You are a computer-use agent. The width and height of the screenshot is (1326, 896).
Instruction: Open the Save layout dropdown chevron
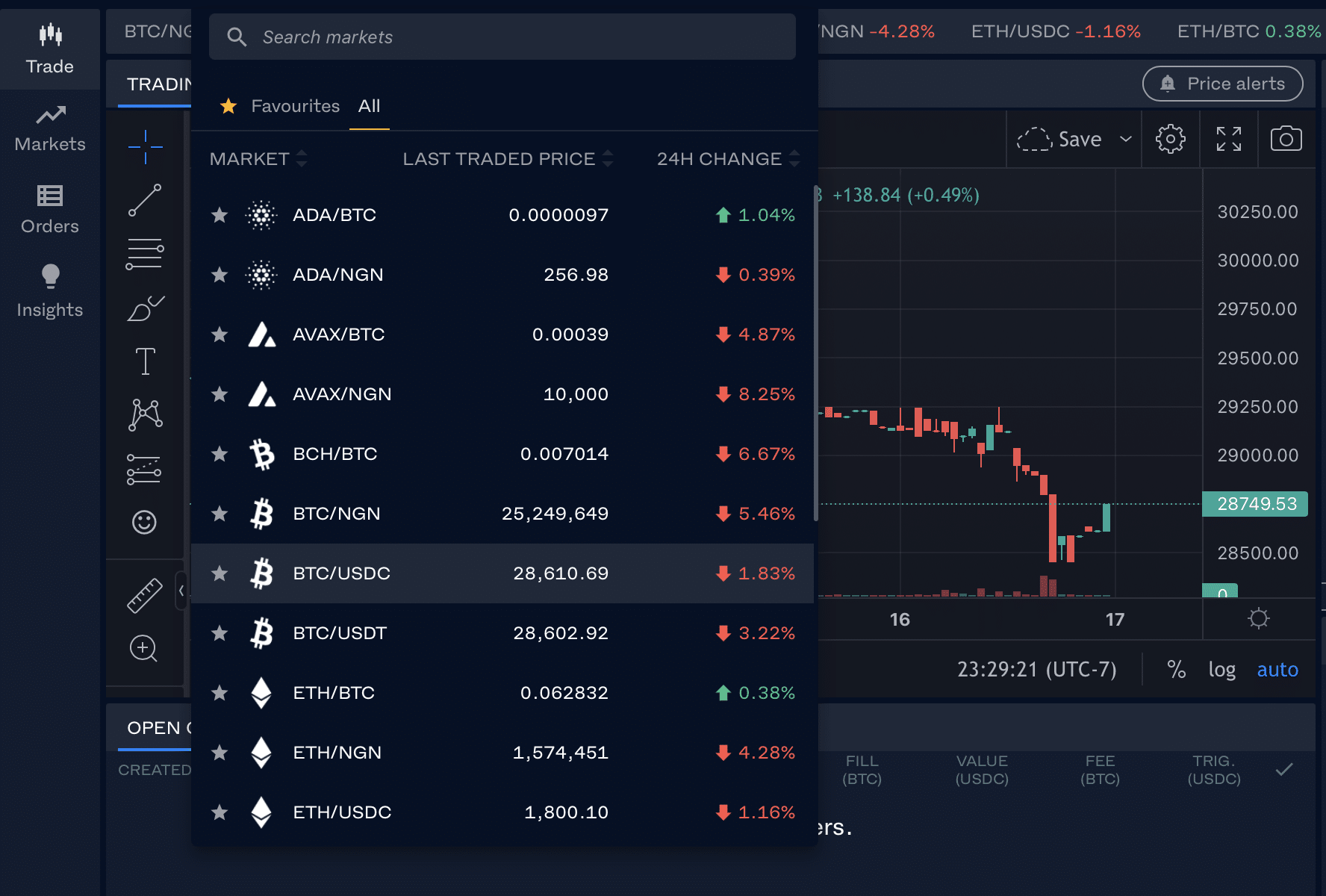1124,139
